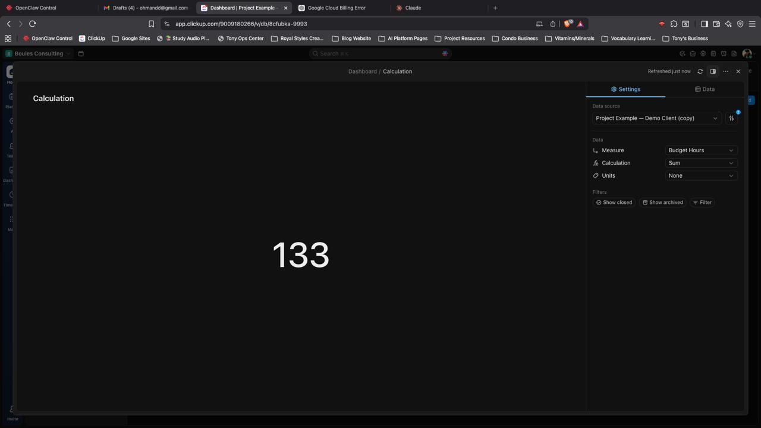Viewport: 761px width, 428px height.
Task: Toggle the side panel layout icon
Action: (713, 71)
